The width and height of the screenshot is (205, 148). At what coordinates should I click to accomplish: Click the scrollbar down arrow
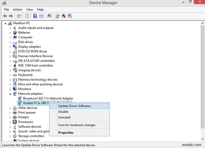(x=203, y=139)
